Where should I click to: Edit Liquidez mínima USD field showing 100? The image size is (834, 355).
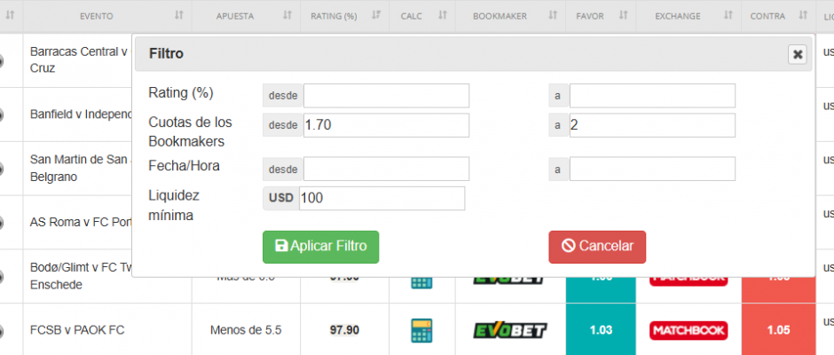click(x=382, y=198)
